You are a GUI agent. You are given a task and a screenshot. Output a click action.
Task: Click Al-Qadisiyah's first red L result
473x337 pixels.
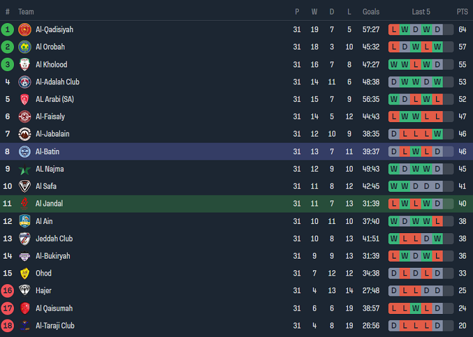tap(394, 29)
